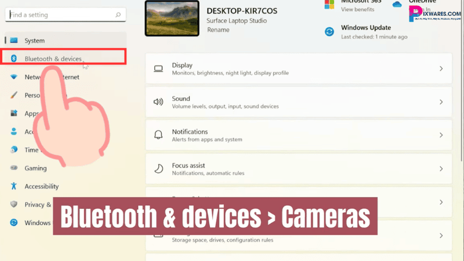
Task: Click the Rename link under the device name
Action: point(218,30)
